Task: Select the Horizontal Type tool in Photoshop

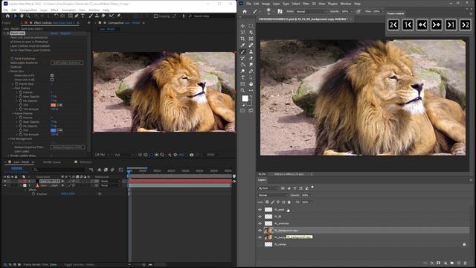Action: pos(242,77)
